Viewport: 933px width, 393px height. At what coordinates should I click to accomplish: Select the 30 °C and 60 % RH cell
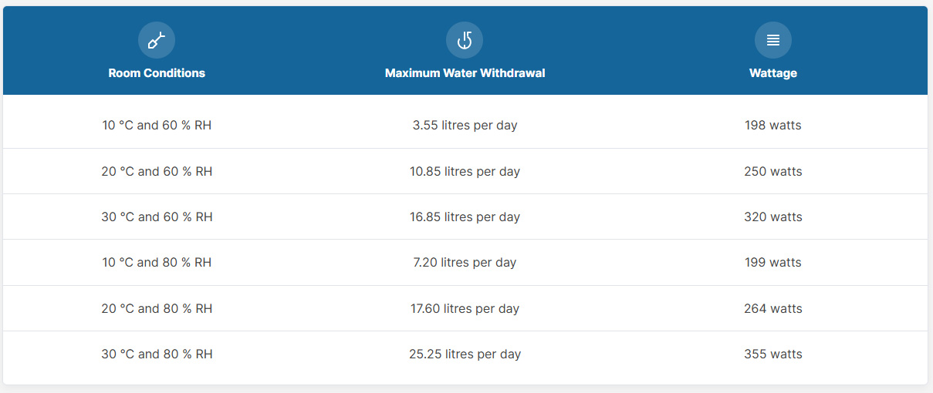pyautogui.click(x=157, y=217)
